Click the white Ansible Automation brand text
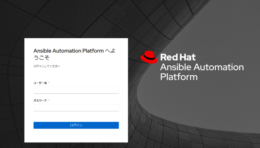The height and width of the screenshot is (148, 260). pos(202,67)
